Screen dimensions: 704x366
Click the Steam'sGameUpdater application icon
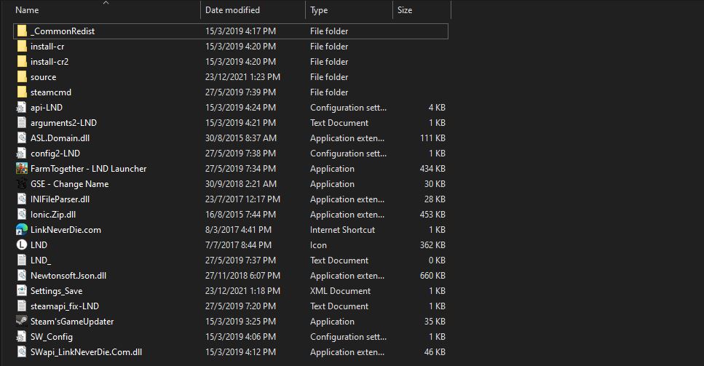tap(22, 322)
